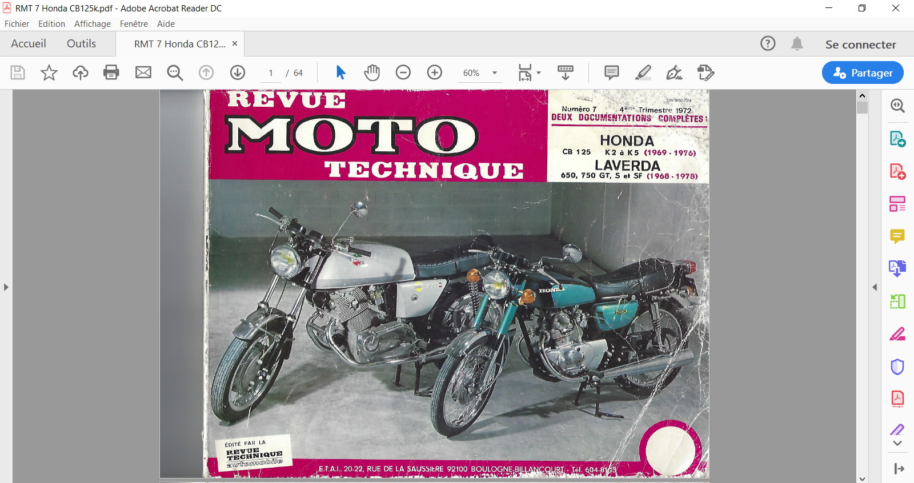Select the Highlight text pen tool

point(643,73)
